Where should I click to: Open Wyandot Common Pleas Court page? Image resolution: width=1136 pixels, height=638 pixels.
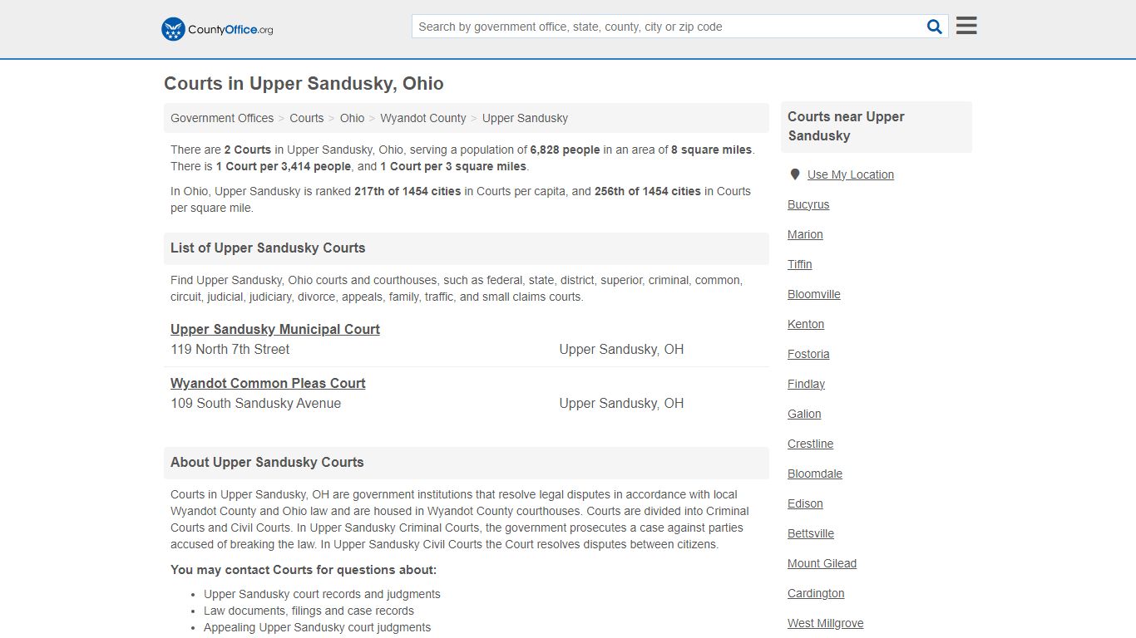[x=268, y=383]
